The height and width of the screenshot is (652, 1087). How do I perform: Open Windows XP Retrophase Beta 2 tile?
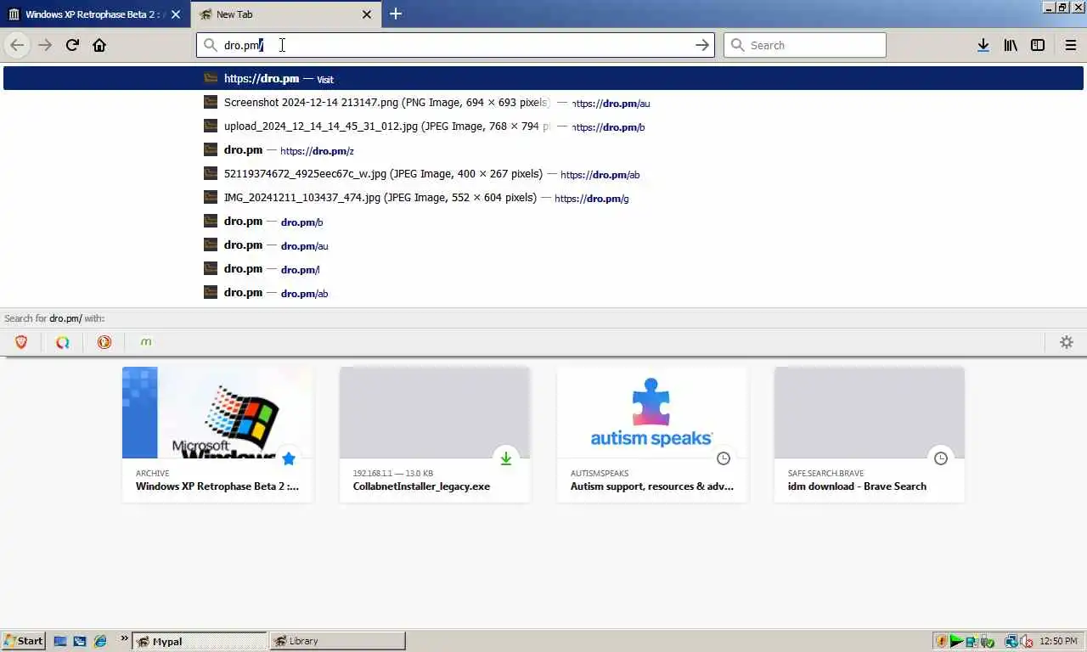click(x=217, y=434)
